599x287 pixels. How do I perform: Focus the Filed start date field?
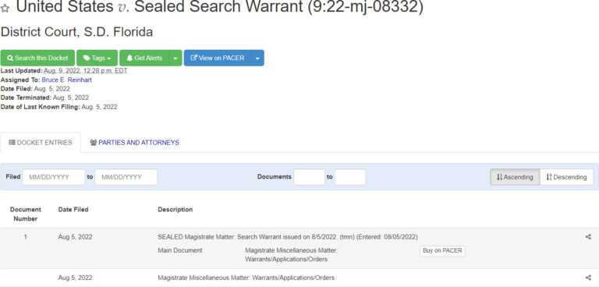coord(54,177)
